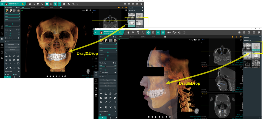
Task: Open the Date All filter in front window
Action: coord(260,37)
